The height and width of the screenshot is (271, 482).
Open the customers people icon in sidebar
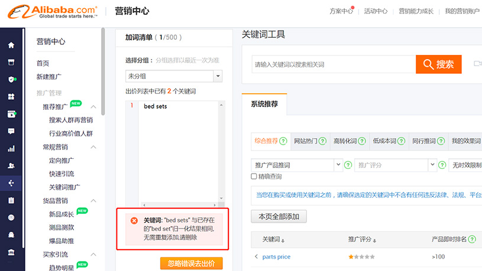pyautogui.click(x=11, y=166)
